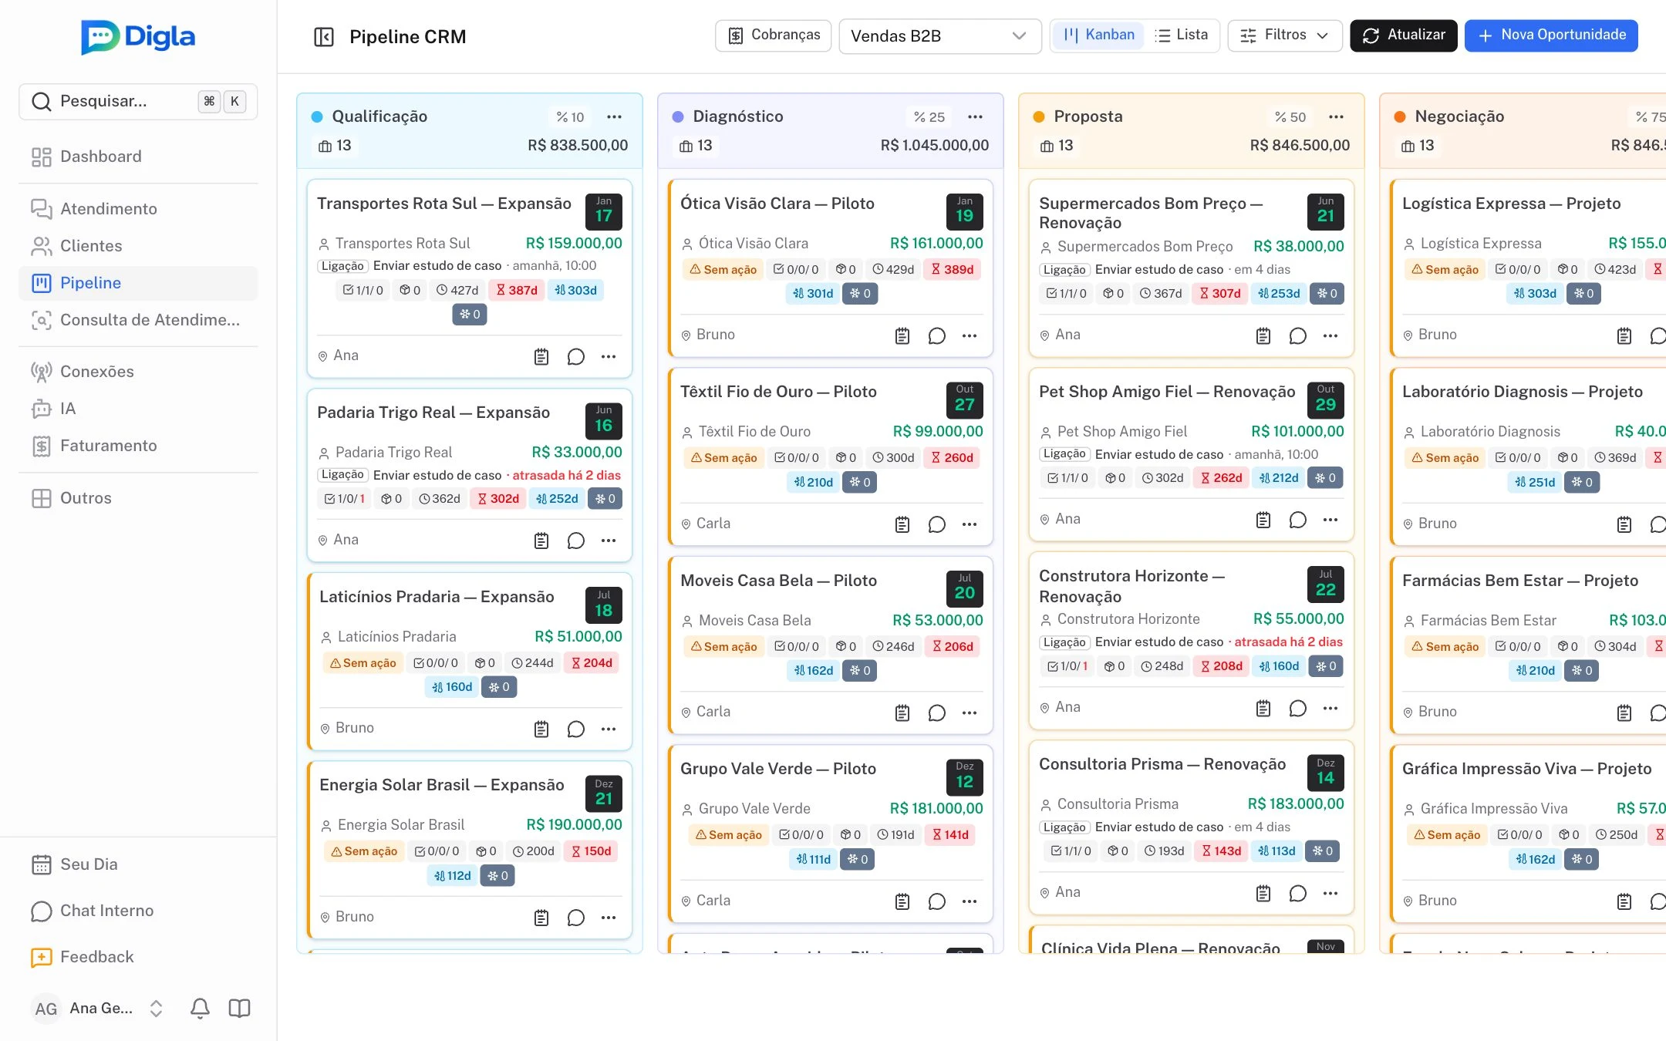Switch to Lista view

pos(1181,35)
